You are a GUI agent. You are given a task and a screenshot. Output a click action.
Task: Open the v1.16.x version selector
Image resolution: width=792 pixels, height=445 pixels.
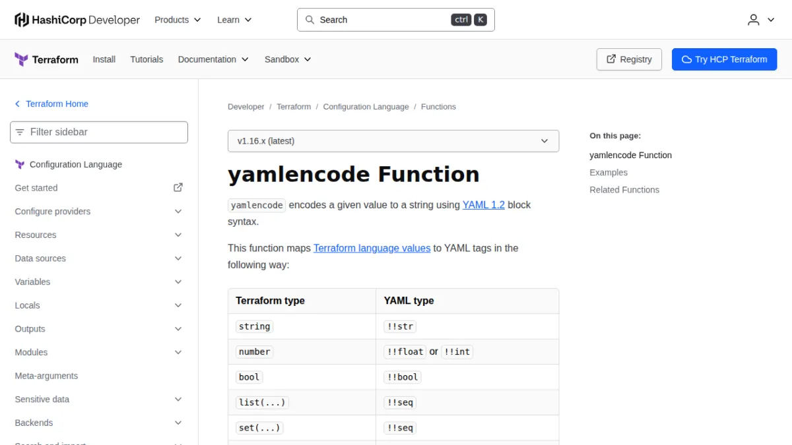[393, 141]
